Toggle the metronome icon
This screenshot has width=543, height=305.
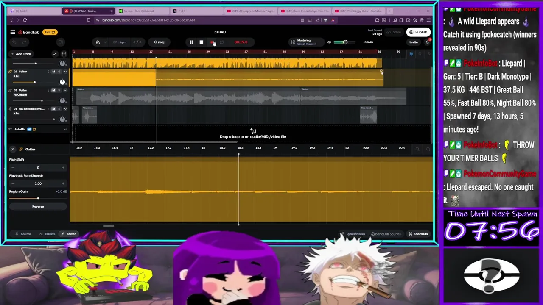tap(98, 42)
